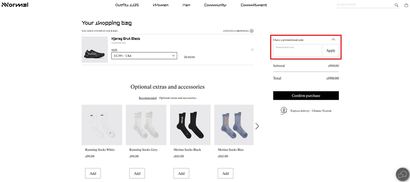Click the Promotional Code input field
Image resolution: width=410 pixels, height=182 pixels.
click(x=297, y=50)
